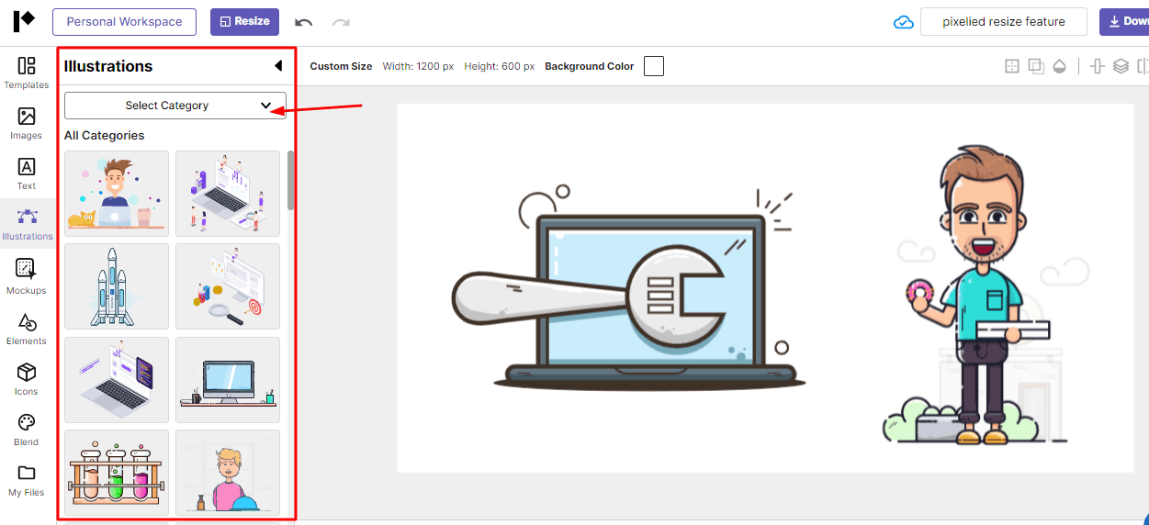Switch to the Illustrations tab
The height and width of the screenshot is (525, 1149).
point(28,224)
